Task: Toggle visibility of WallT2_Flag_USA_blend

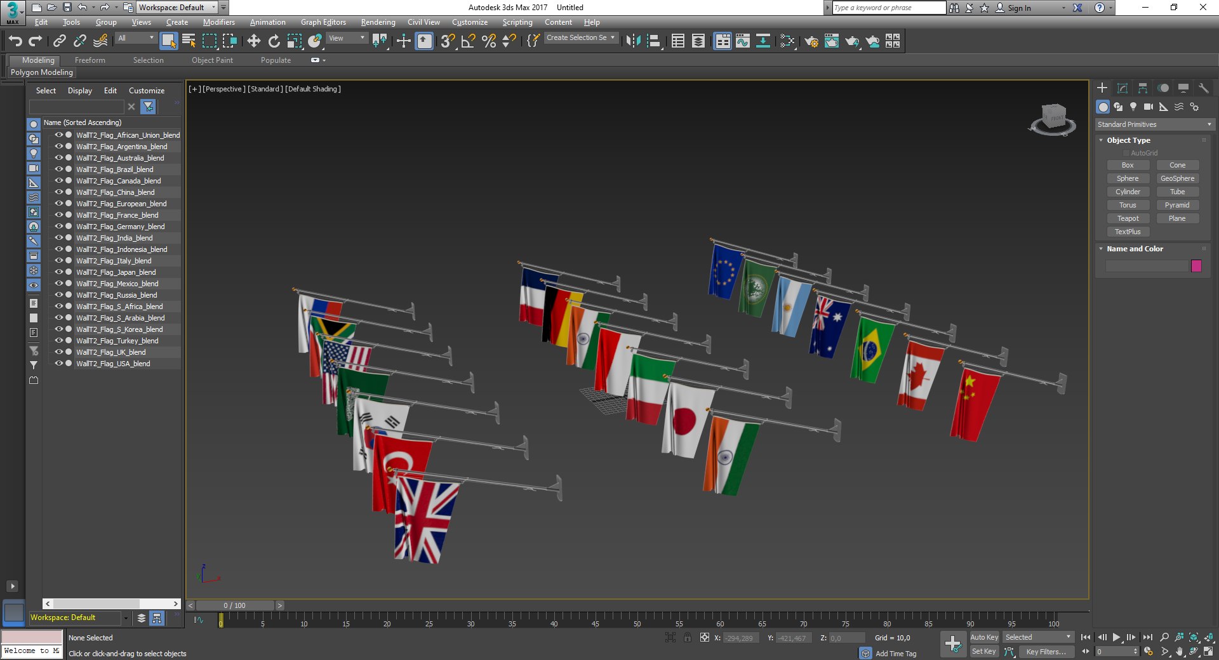Action: (58, 363)
